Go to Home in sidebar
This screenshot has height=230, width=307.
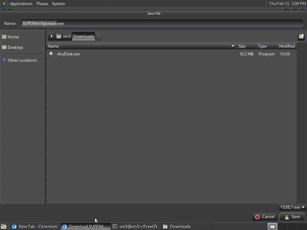[x=22, y=37]
